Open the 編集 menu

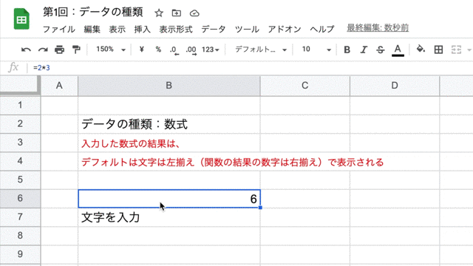(x=92, y=30)
